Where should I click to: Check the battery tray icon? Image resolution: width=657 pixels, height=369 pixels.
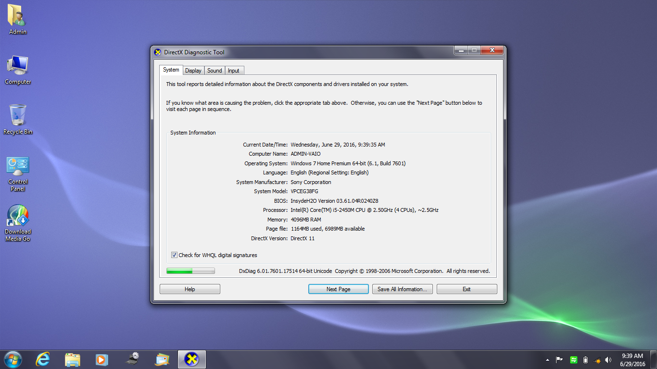click(585, 360)
